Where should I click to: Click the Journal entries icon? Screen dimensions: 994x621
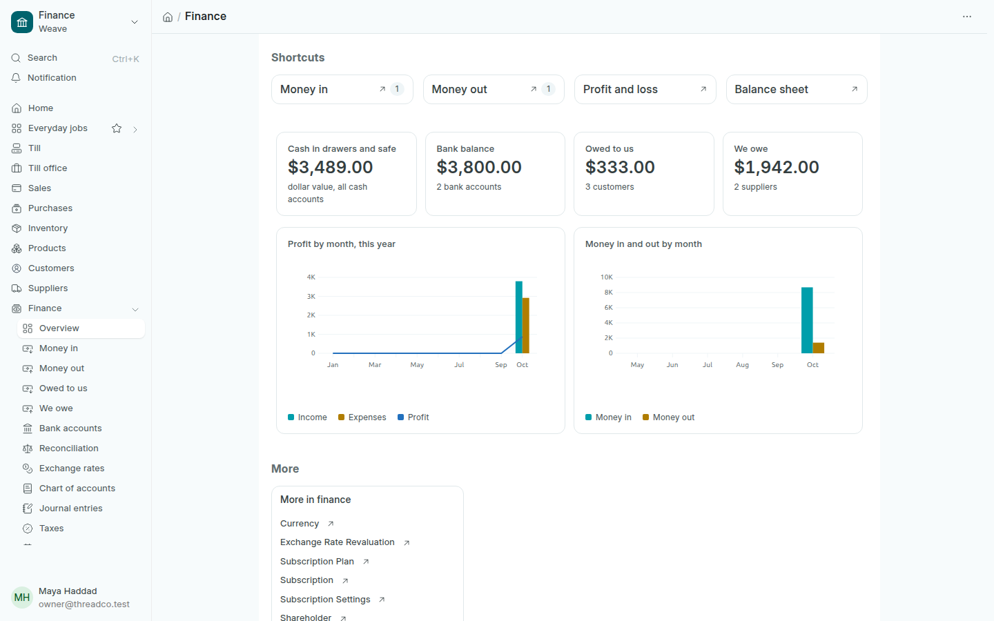pyautogui.click(x=28, y=509)
